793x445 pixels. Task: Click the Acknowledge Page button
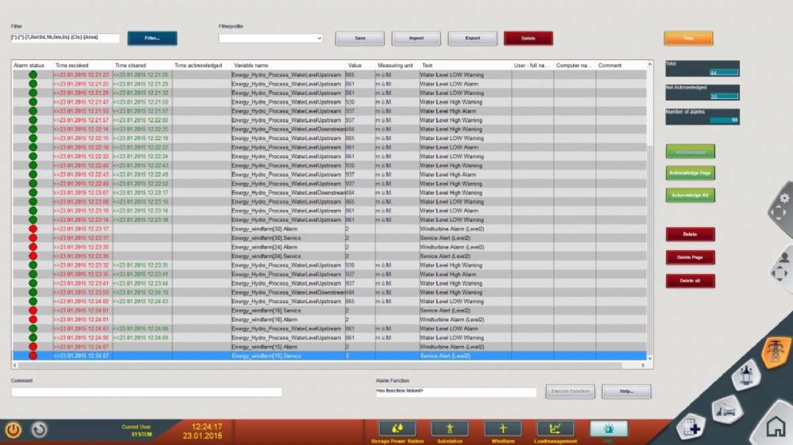[x=691, y=173]
